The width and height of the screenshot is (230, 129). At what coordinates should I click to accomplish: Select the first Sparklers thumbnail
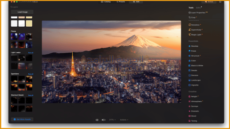14,79
